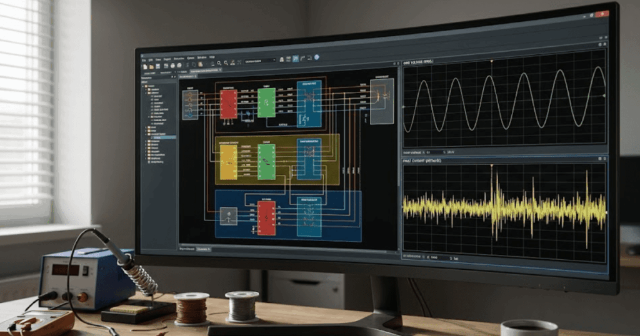This screenshot has height=336, width=640.
Task: Click the padlock icon in the toolbar
Action: click(282, 59)
